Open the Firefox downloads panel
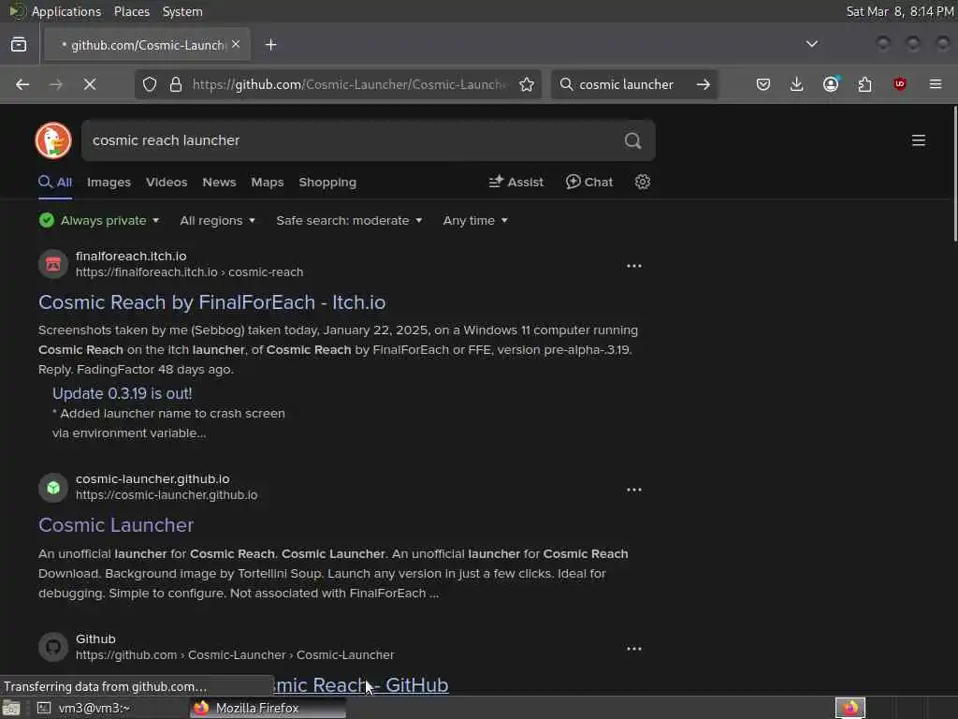The height and width of the screenshot is (719, 958). (797, 84)
